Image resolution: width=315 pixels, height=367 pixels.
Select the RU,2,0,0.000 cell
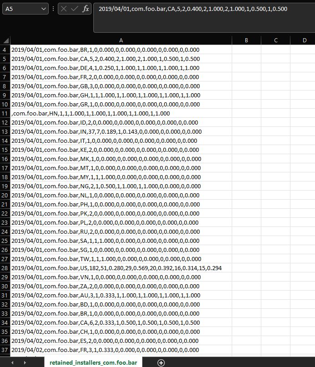click(x=121, y=232)
